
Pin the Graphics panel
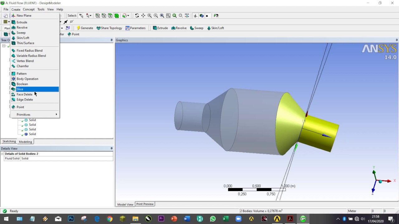pos(397,40)
